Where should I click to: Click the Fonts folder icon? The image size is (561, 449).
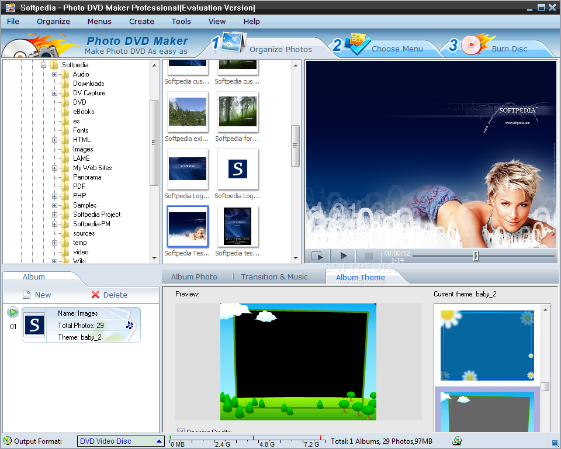65,130
